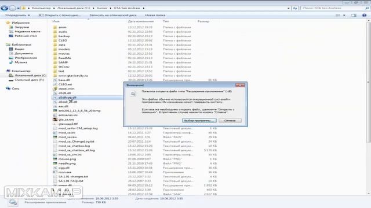
Task: Click the blue help question mark icon
Action: 364,15
